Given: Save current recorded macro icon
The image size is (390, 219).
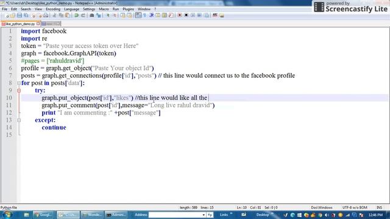Looking at the screenshot, I should tap(206, 15).
